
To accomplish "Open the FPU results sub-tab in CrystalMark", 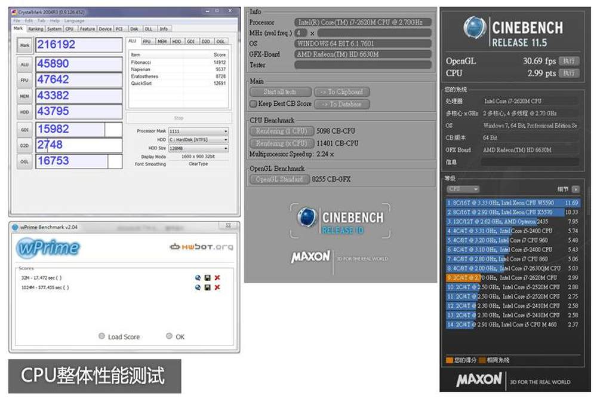I will click(147, 42).
